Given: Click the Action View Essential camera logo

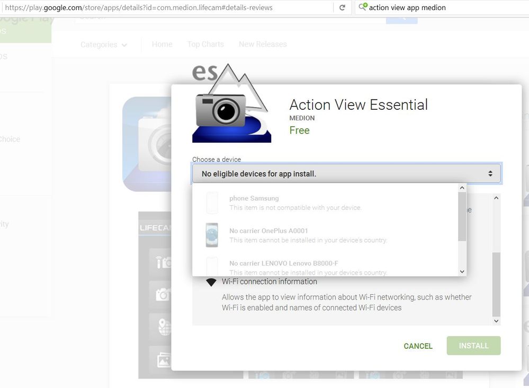Looking at the screenshot, I should (232, 103).
